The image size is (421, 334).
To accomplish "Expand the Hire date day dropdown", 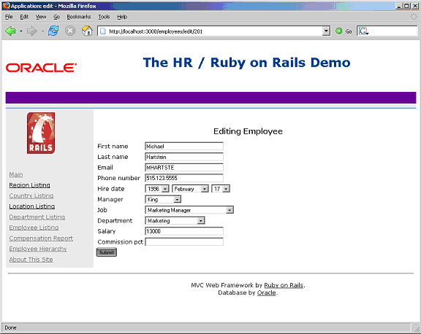I will tap(226, 189).
